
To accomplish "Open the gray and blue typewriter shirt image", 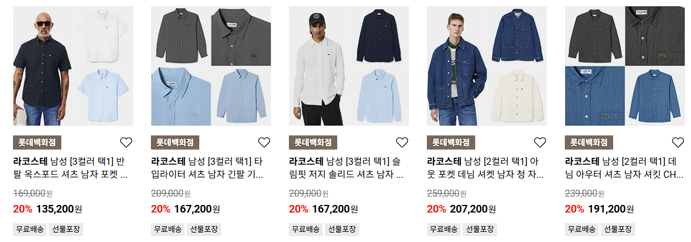I will pyautogui.click(x=211, y=66).
